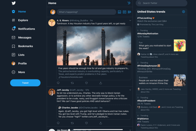Open the houstonchronicle.com article image
The image size is (196, 131).
point(94,46)
